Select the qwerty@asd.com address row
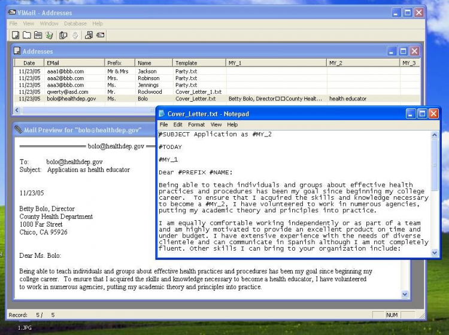 pyautogui.click(x=67, y=92)
